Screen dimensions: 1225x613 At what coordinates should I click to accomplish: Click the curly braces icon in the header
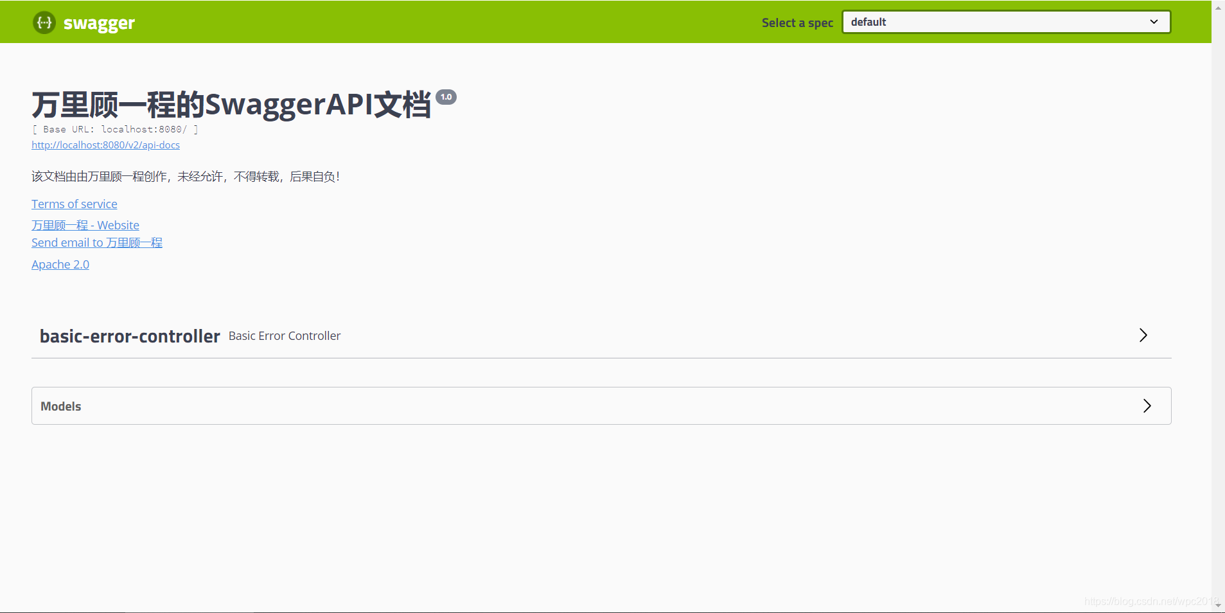pyautogui.click(x=43, y=22)
